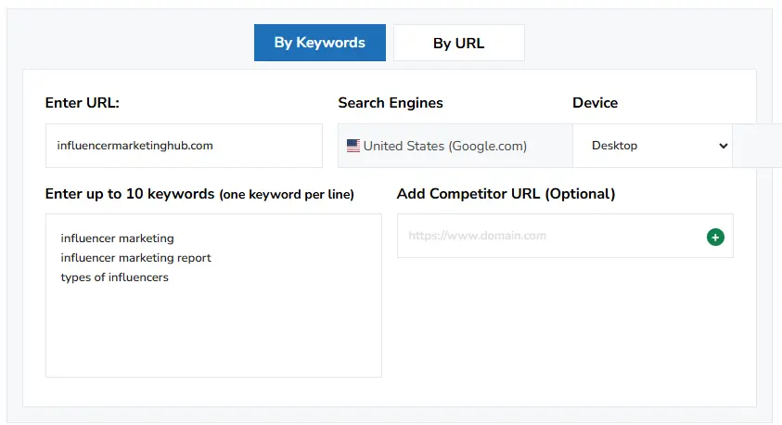Click the Enter URL label

click(83, 103)
